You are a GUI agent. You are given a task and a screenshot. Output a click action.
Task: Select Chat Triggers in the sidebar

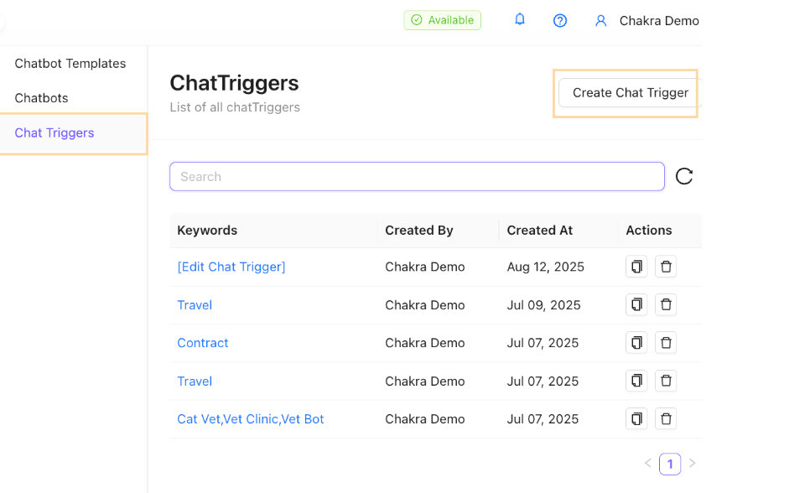(54, 132)
